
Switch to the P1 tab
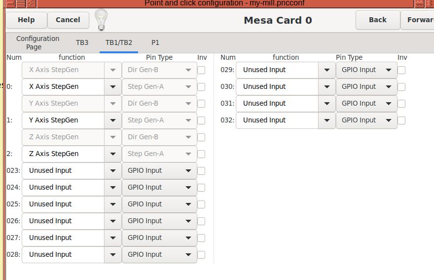tap(155, 42)
